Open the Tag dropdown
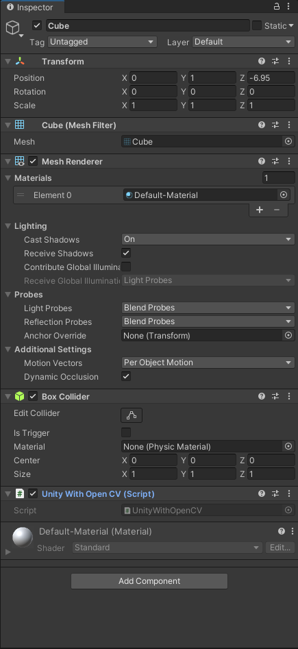The width and height of the screenshot is (298, 649). click(102, 42)
